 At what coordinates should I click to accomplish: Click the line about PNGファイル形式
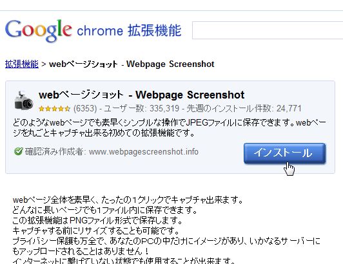[97, 220]
